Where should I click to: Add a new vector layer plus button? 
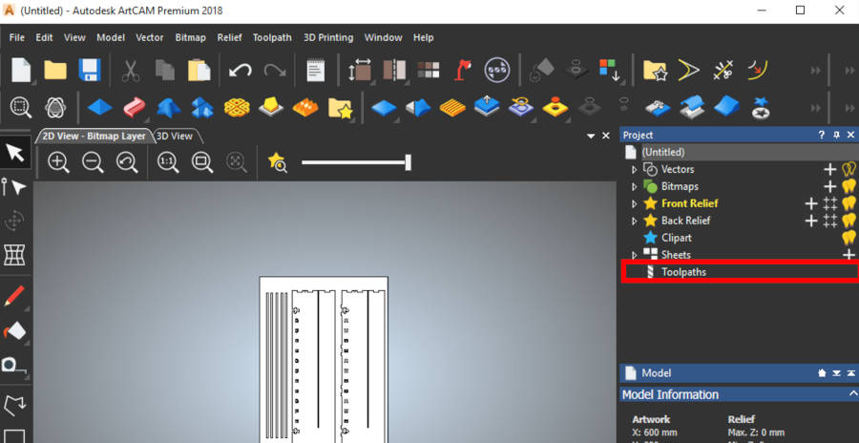tap(830, 169)
